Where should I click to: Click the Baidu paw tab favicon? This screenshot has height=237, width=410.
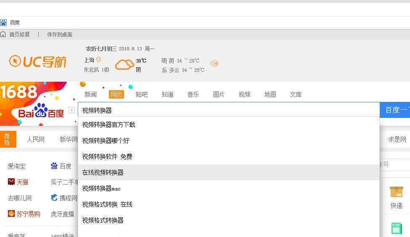coord(3,23)
